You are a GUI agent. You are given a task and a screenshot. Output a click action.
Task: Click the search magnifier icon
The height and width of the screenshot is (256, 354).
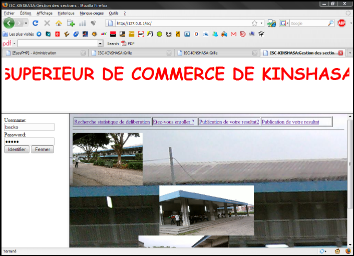tap(331, 23)
